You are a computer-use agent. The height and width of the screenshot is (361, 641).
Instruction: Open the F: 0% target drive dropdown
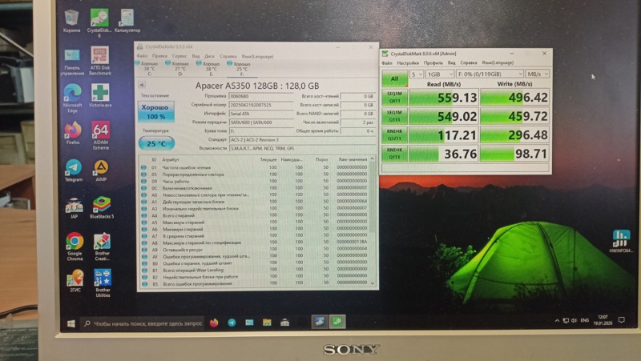pos(490,74)
